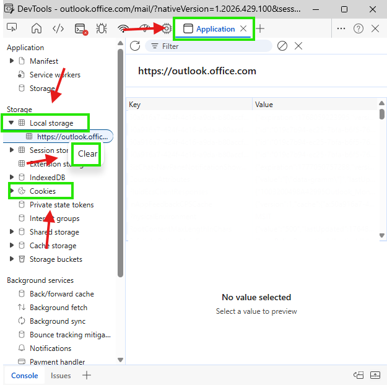Expand the Session storage node
Image resolution: width=387 pixels, height=385 pixels.
pyautogui.click(x=11, y=150)
